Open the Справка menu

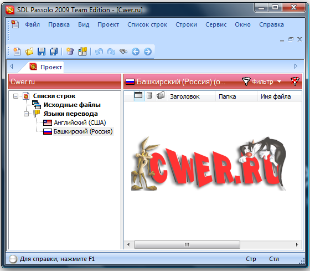pos(271,24)
